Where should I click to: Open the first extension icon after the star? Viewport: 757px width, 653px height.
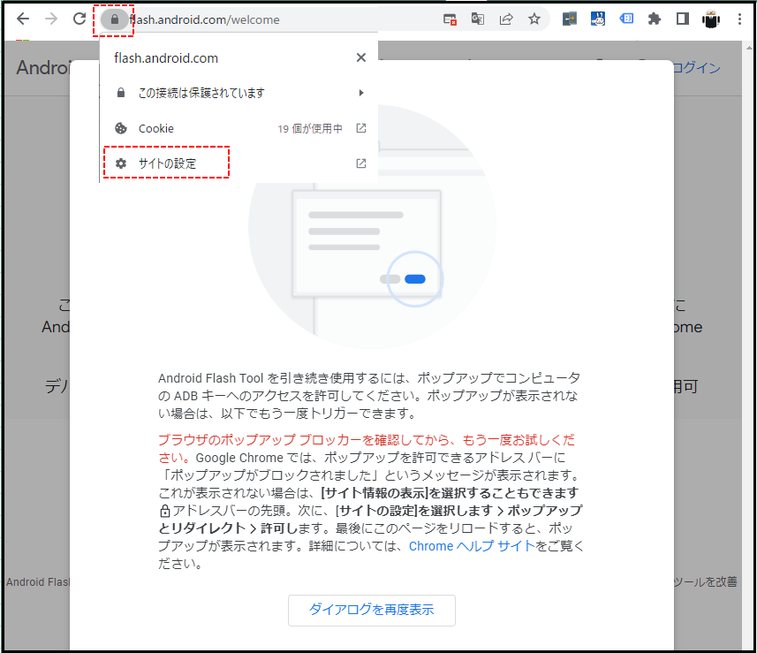569,19
